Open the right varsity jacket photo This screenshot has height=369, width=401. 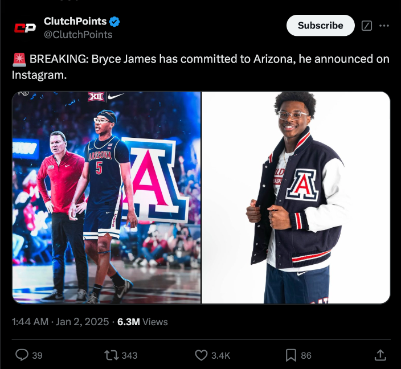[x=296, y=198]
